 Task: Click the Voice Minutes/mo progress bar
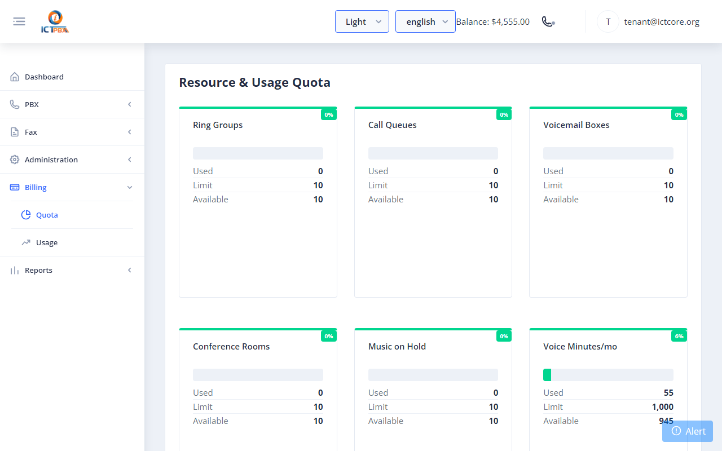coord(608,375)
